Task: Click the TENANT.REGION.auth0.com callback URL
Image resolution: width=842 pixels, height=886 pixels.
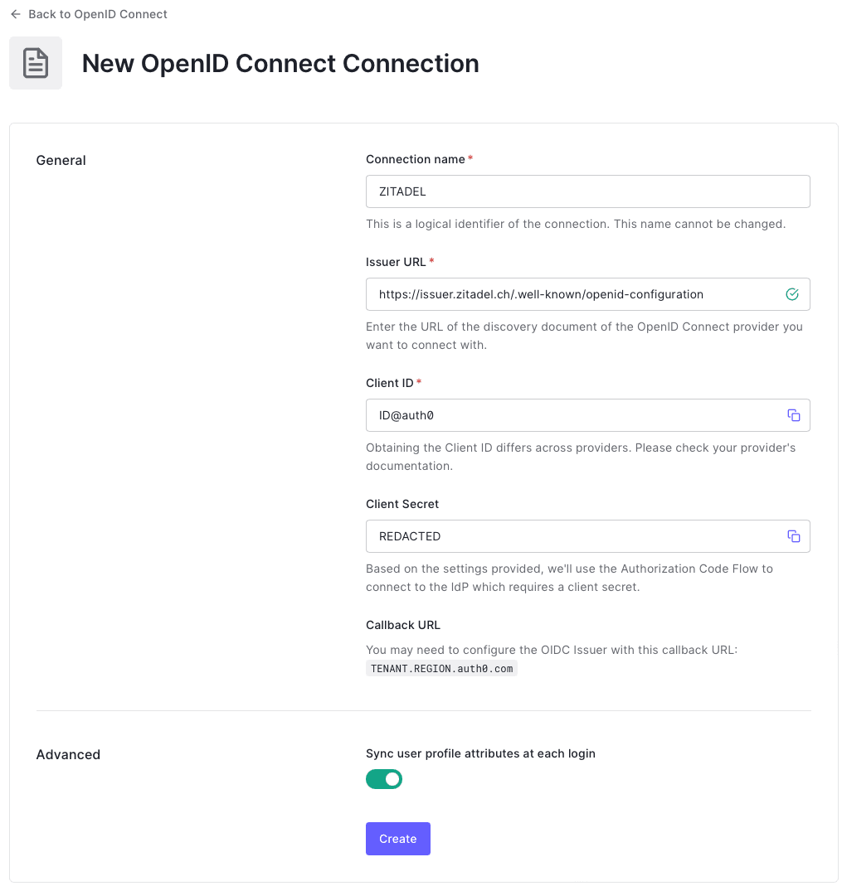Action: pyautogui.click(x=441, y=668)
